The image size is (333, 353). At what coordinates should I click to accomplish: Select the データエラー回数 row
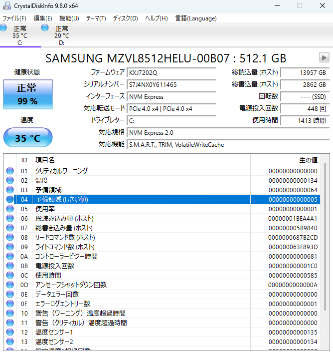click(x=162, y=294)
